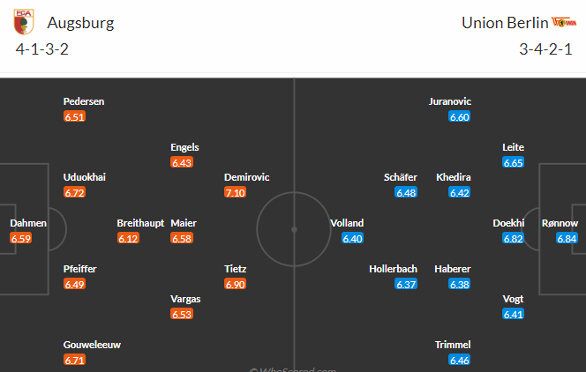
Task: Click Gouweleeuw's 6.71 rating badge
Action: tap(74, 360)
